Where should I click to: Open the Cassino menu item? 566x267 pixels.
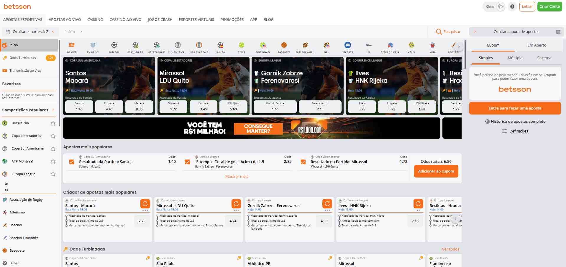[95, 20]
